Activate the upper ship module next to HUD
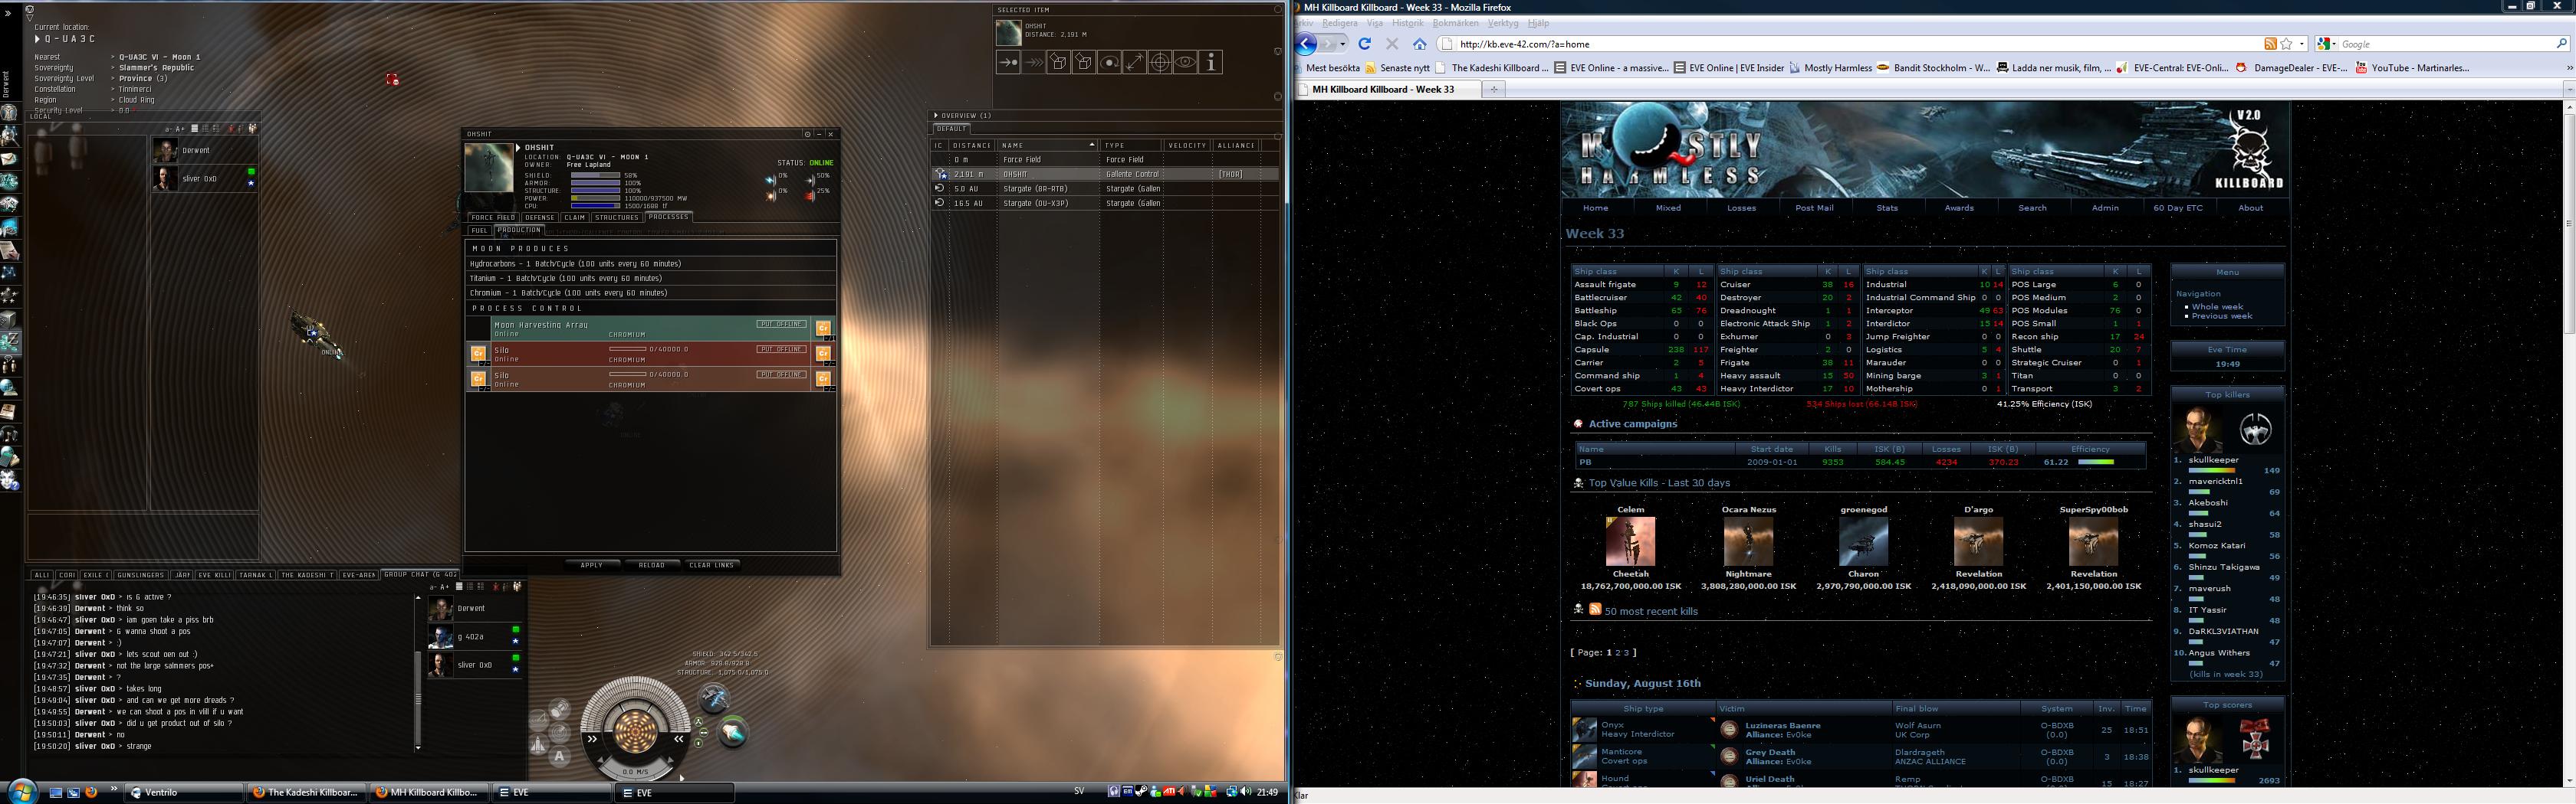Screen dimensions: 2576x804 [x=714, y=697]
